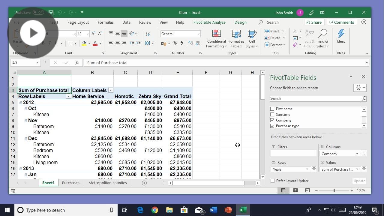The height and width of the screenshot is (216, 384).
Task: Apply Comma Style format
Action: click(x=181, y=43)
